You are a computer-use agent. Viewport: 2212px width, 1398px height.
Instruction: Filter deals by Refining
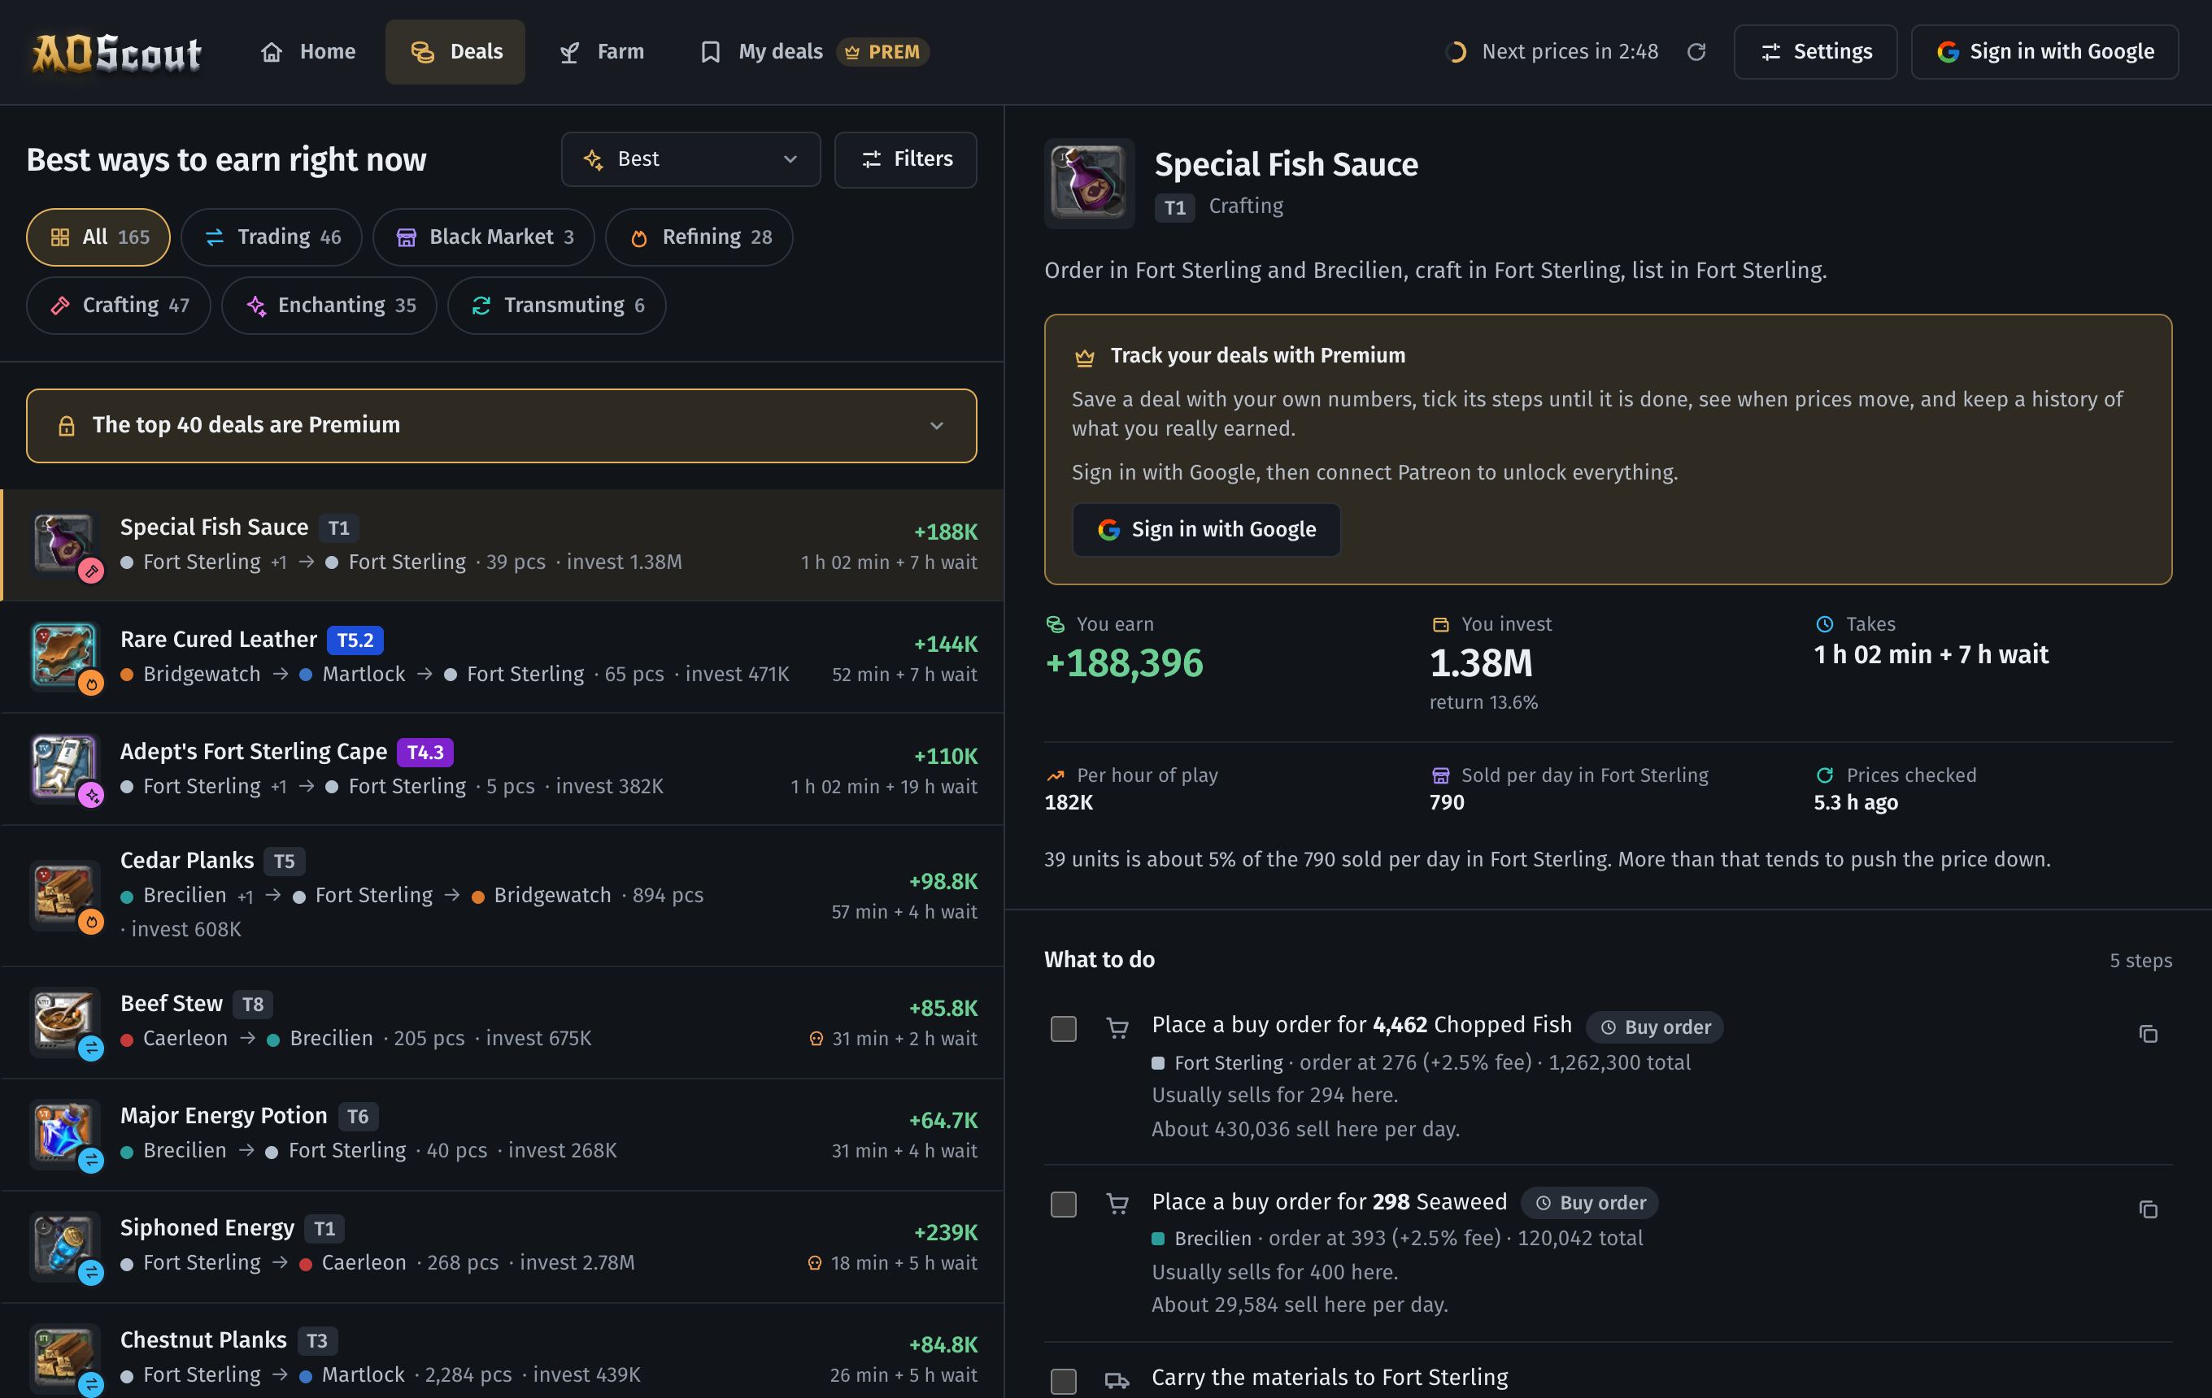(699, 238)
